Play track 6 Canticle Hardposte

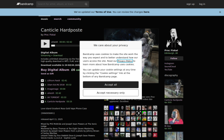[x=42, y=102]
